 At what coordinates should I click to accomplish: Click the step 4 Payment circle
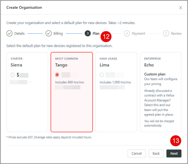(x=127, y=33)
